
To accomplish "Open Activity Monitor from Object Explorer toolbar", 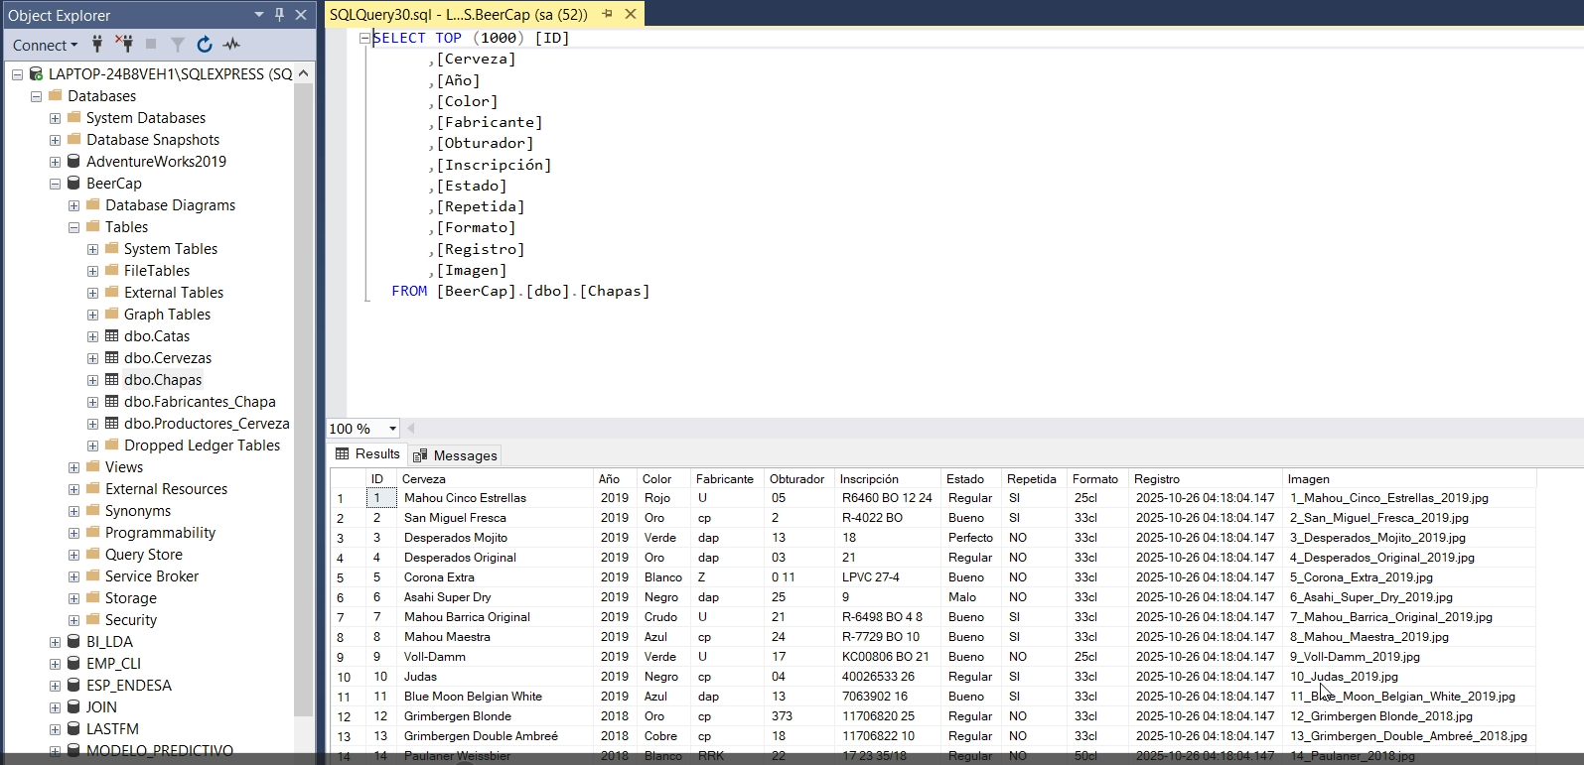I will pyautogui.click(x=231, y=44).
